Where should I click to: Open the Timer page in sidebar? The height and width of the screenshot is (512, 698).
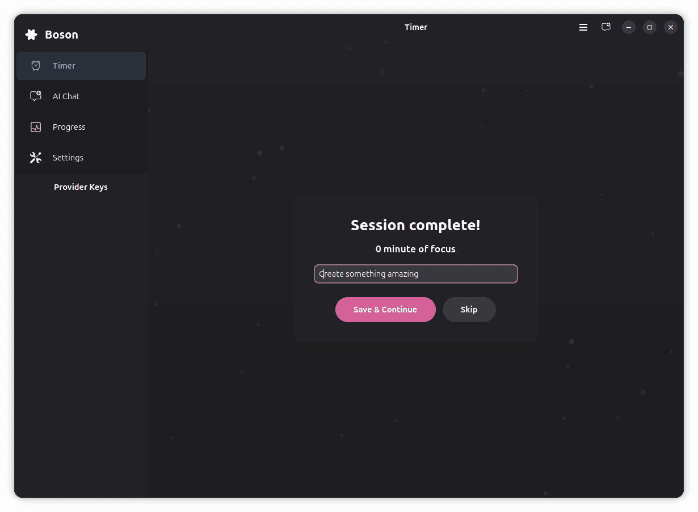coord(81,66)
